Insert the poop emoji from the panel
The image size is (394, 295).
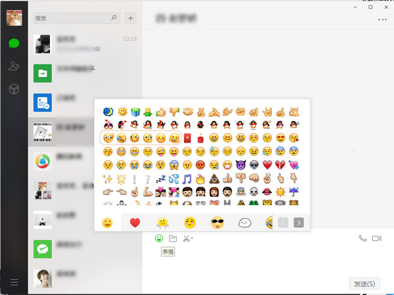coord(215,178)
